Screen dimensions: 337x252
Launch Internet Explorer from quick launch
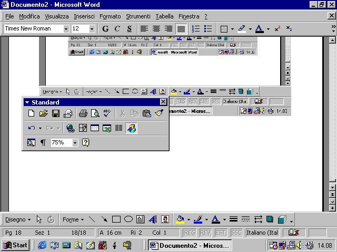(x=42, y=245)
